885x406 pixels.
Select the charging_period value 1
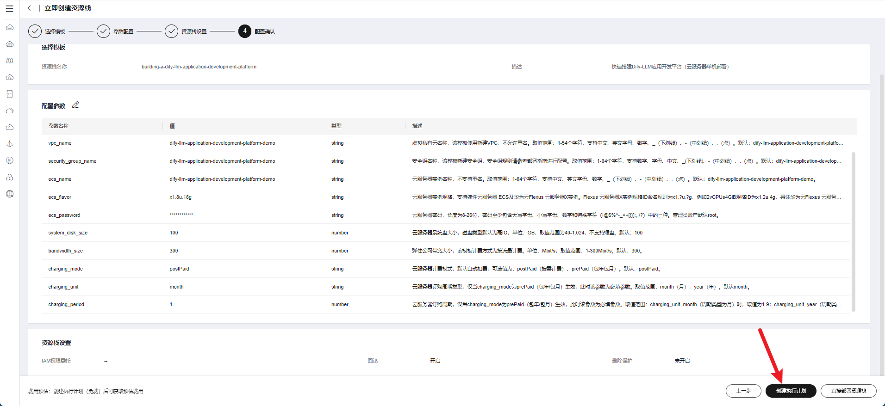point(171,305)
